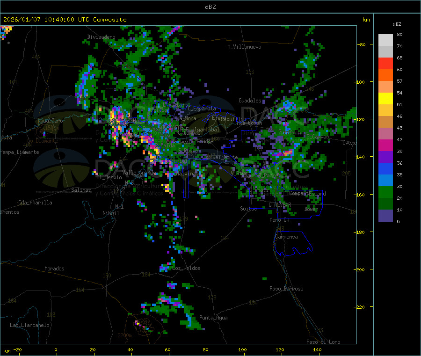
Task: Click the '-80' tick on the right axis
Action: 362,44
